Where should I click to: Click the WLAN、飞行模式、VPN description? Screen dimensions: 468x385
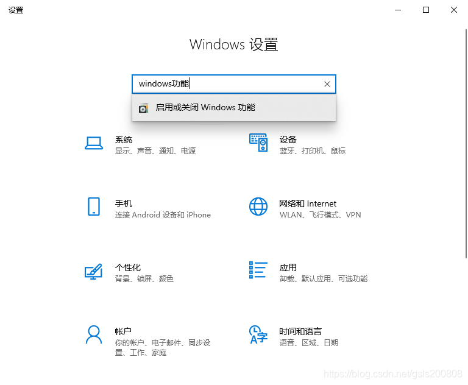tap(321, 215)
